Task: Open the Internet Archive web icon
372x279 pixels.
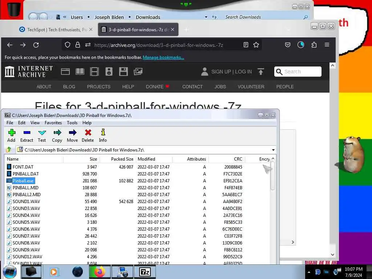Action: pos(65,72)
